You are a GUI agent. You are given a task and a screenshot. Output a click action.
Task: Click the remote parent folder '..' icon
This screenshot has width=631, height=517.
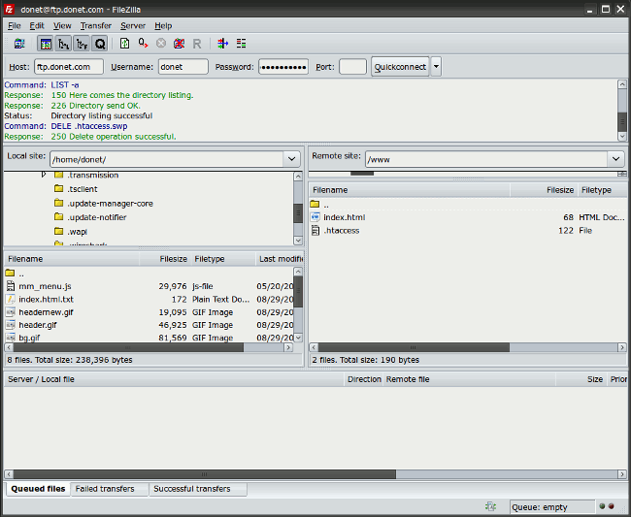tap(315, 205)
